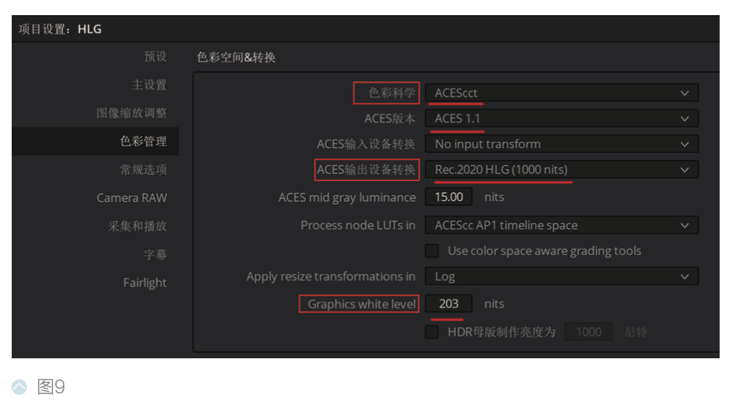Edit the Graphics white level value 203
Image resolution: width=730 pixels, height=401 pixels.
pos(448,303)
